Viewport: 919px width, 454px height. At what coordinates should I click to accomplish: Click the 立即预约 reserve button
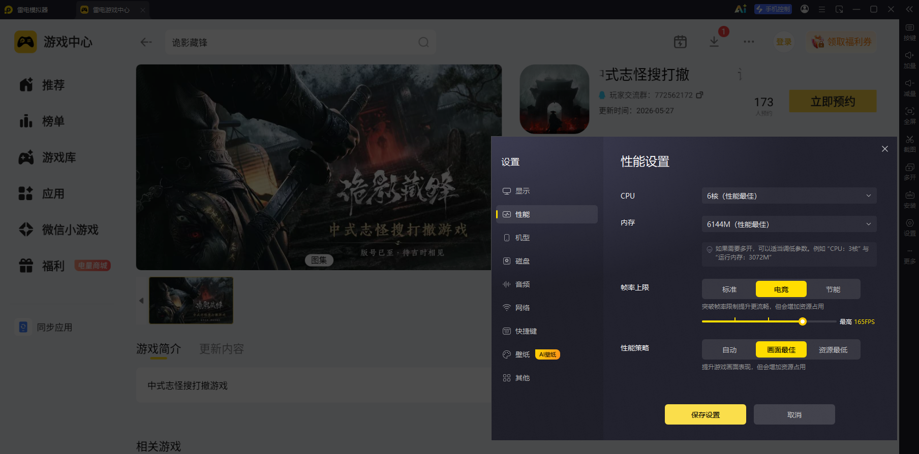[x=833, y=101]
